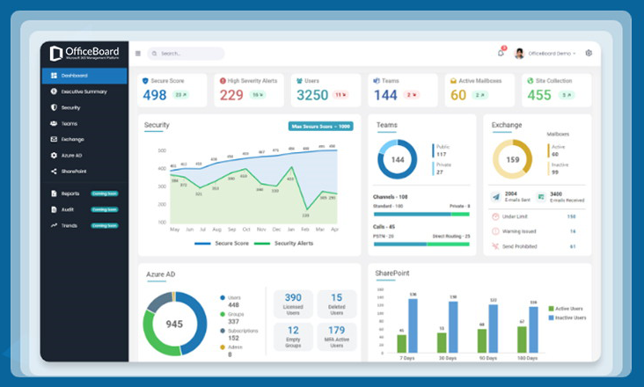The height and width of the screenshot is (387, 644).
Task: Click the E-mails Sent paper plane icon
Action: tap(496, 197)
